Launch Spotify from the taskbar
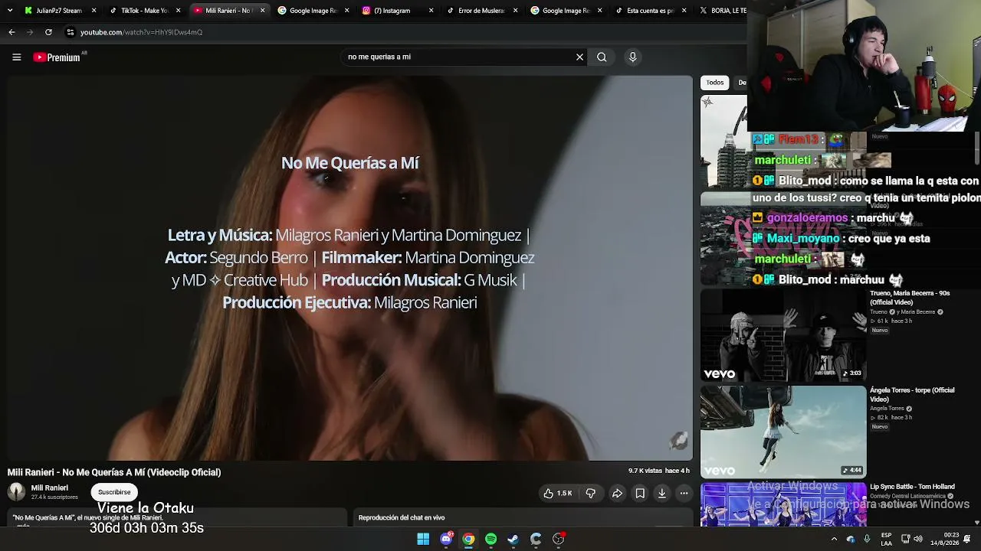The image size is (981, 551). coord(490,539)
